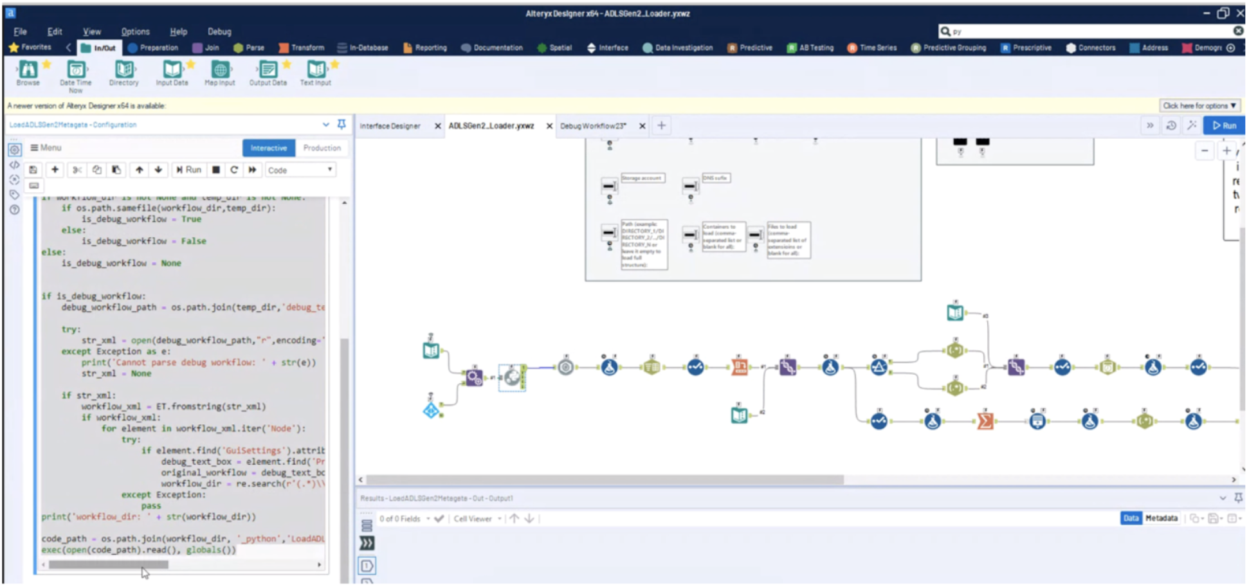Image resolution: width=1249 pixels, height=585 pixels.
Task: Click the cut icon in the code editor toolbar
Action: [x=76, y=169]
